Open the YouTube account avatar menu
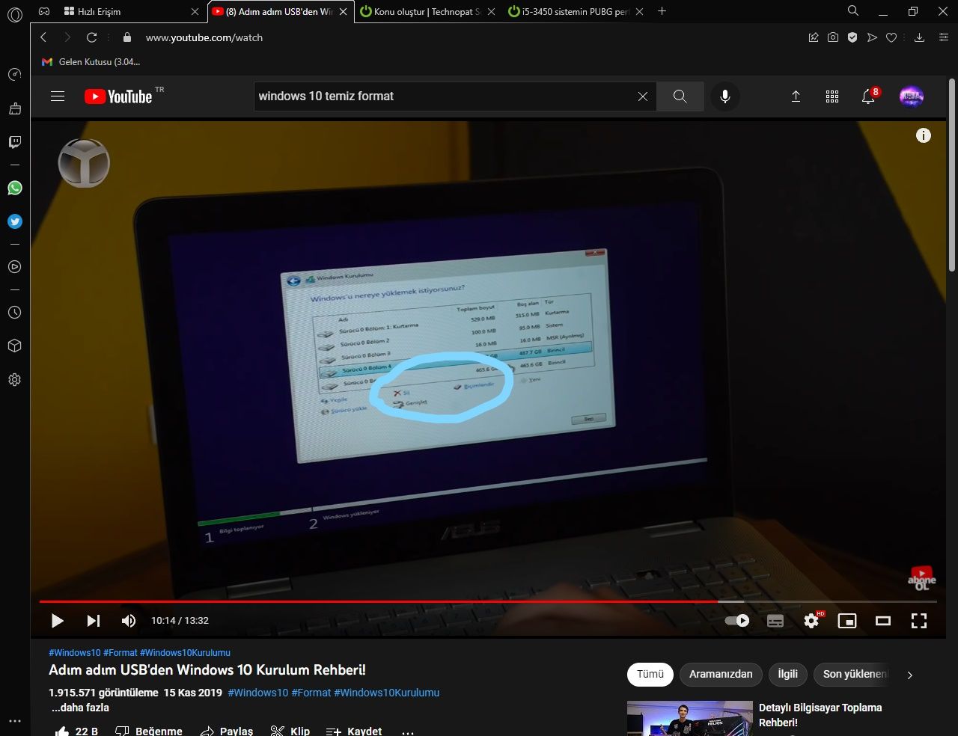Image resolution: width=958 pixels, height=736 pixels. coord(911,96)
